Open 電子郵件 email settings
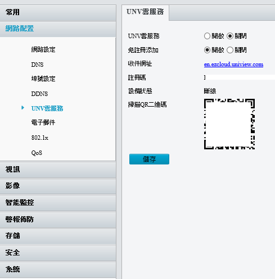This screenshot has width=275, height=279. coord(43,122)
